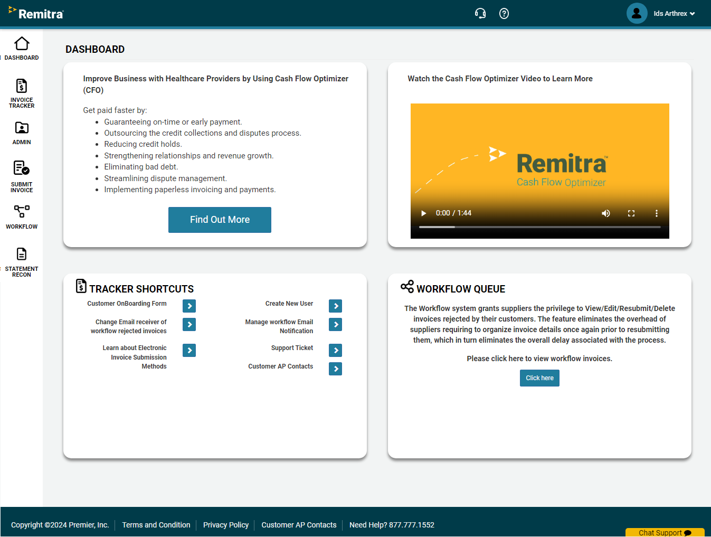Viewport: 711px width, 537px height.
Task: Open Workflow sidebar icon
Action: pos(22,212)
